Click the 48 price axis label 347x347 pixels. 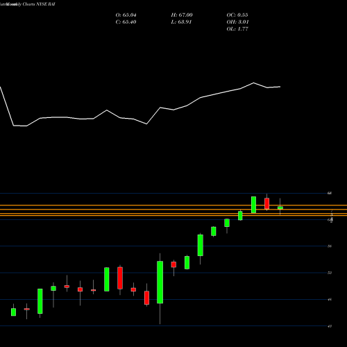[x=330, y=299]
